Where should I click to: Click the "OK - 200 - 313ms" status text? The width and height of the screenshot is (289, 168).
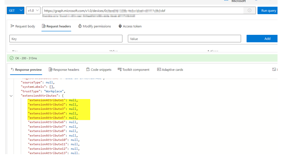(26, 58)
